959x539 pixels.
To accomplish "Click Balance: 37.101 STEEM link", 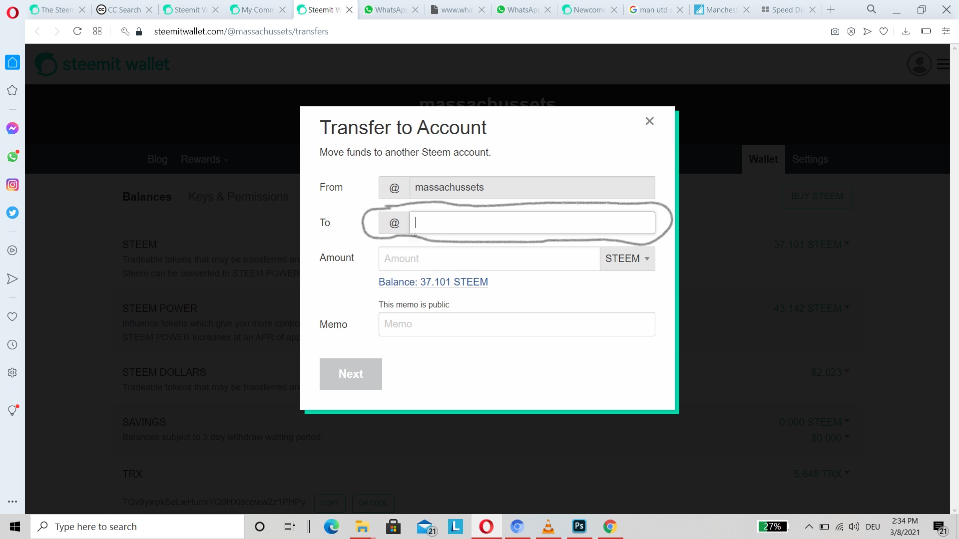I will click(x=433, y=282).
